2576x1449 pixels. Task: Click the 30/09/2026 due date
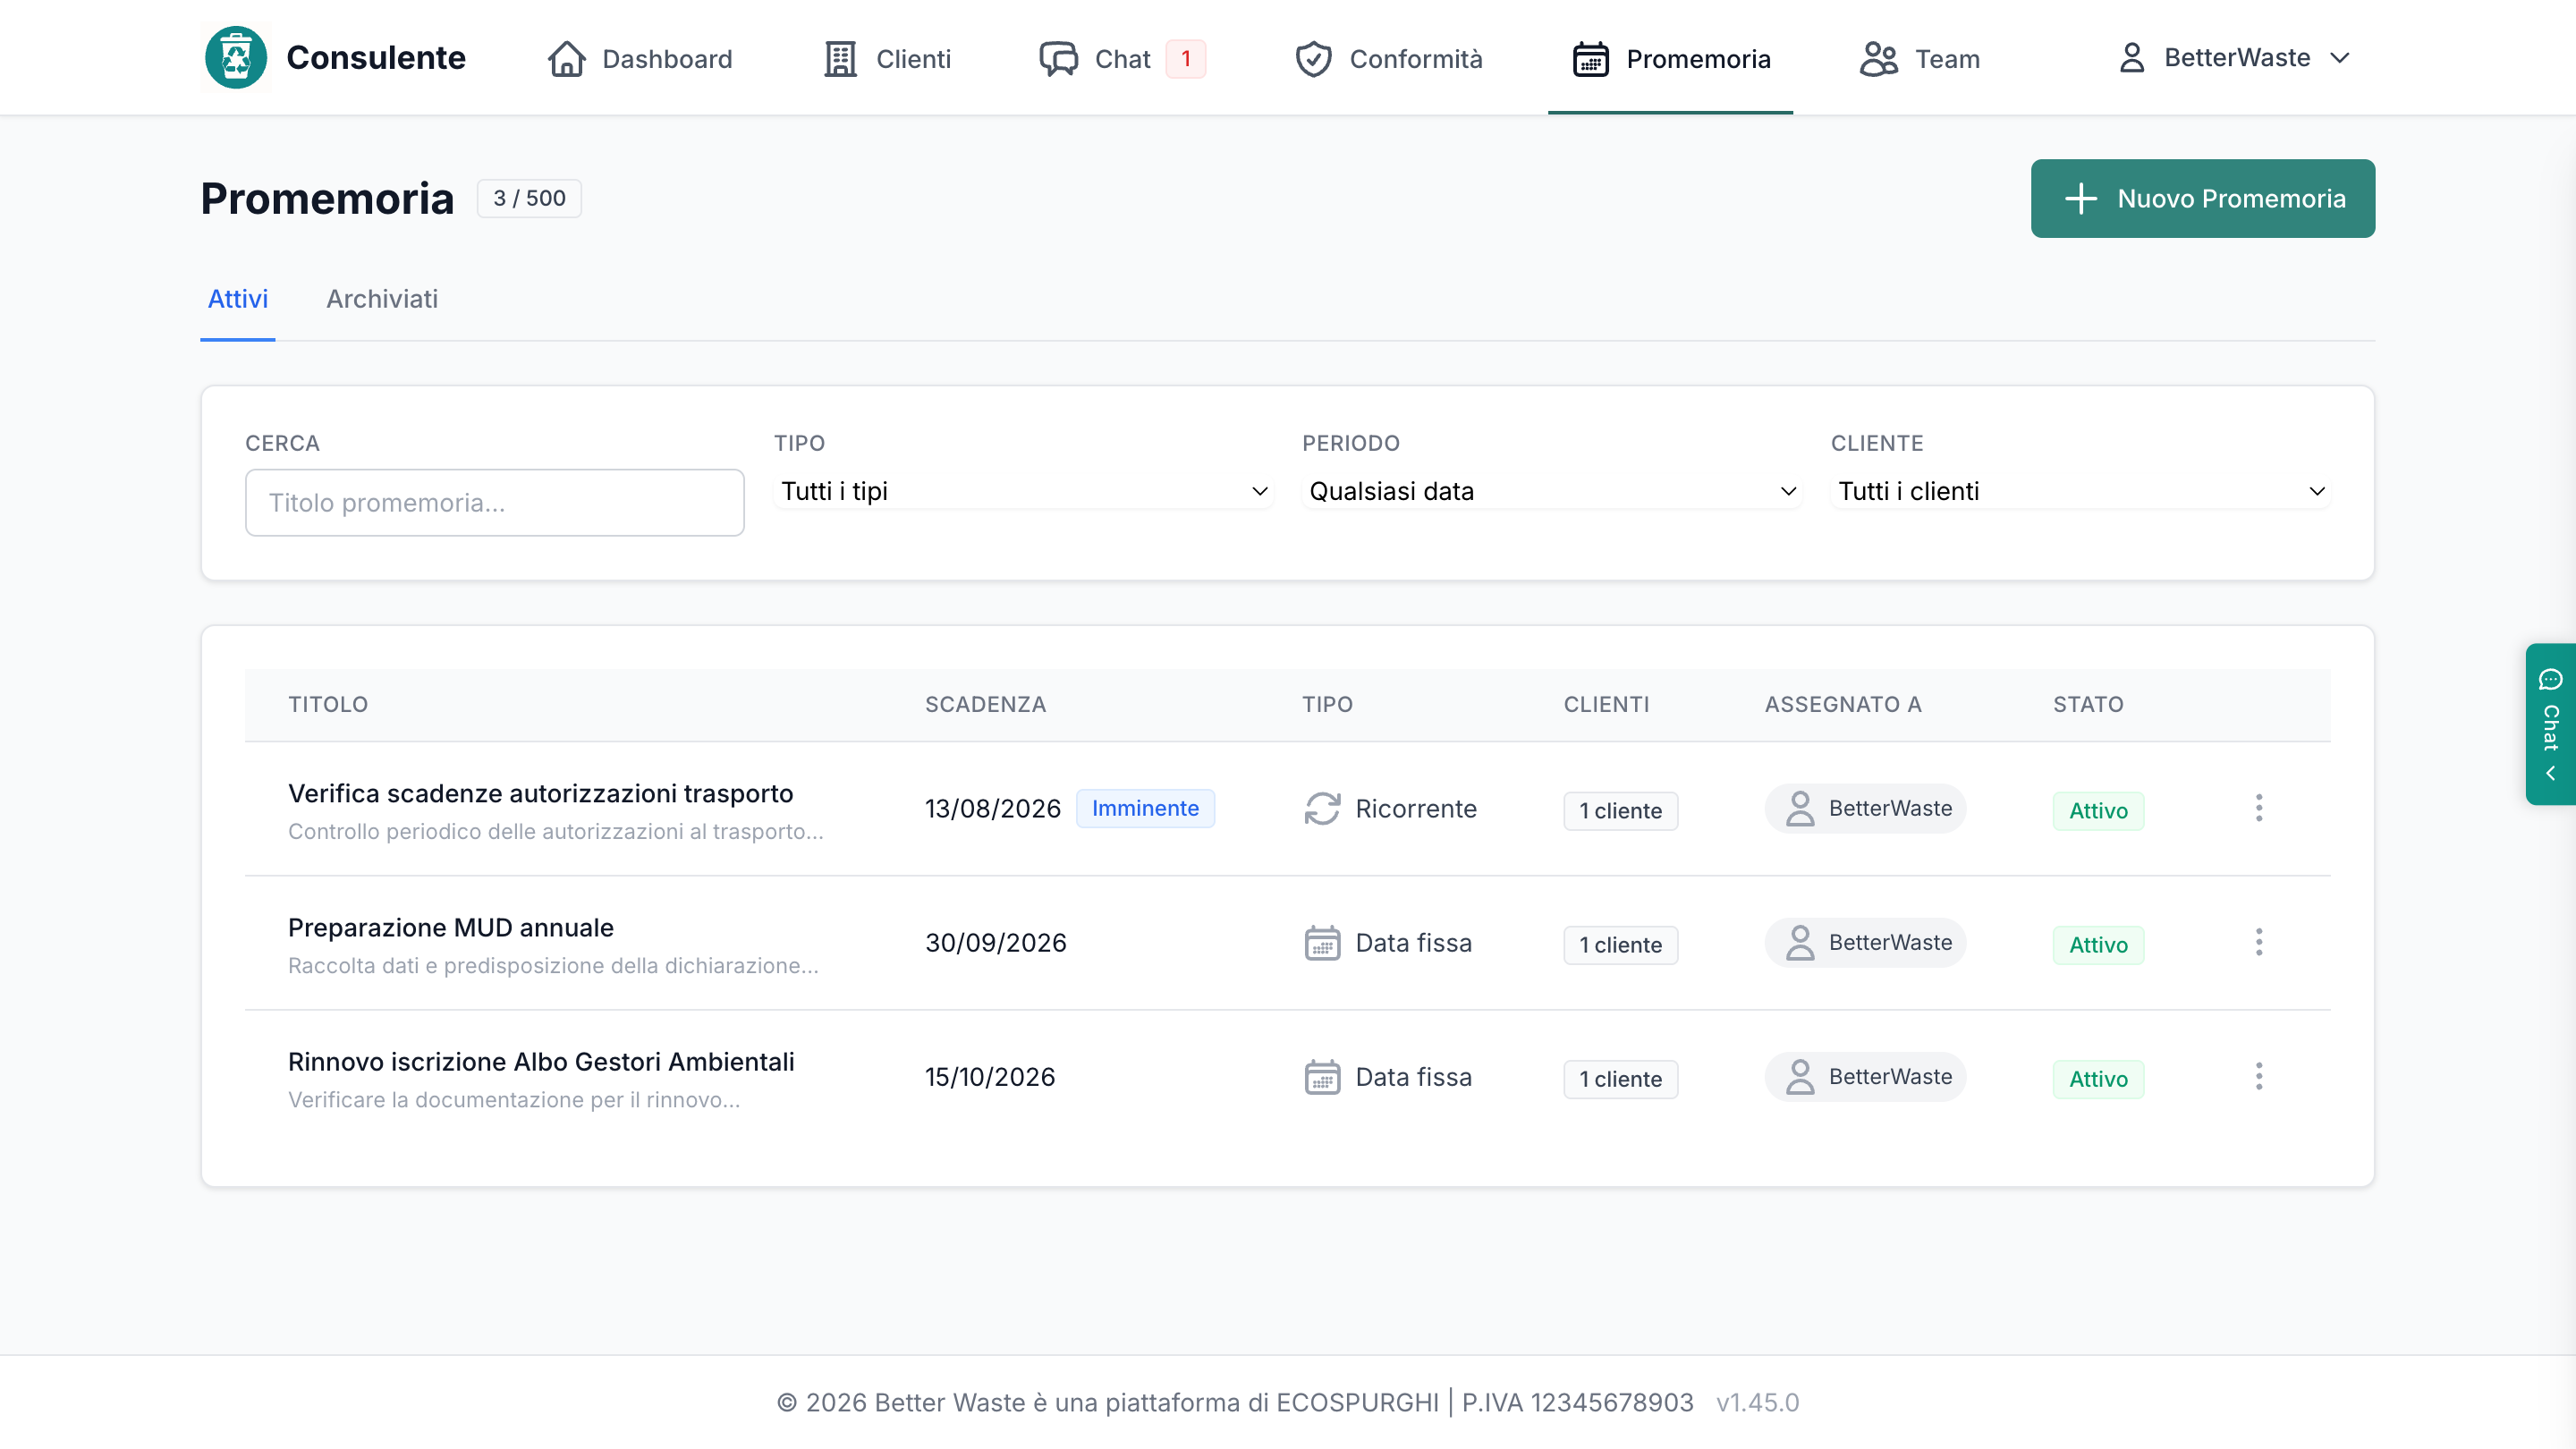click(996, 942)
